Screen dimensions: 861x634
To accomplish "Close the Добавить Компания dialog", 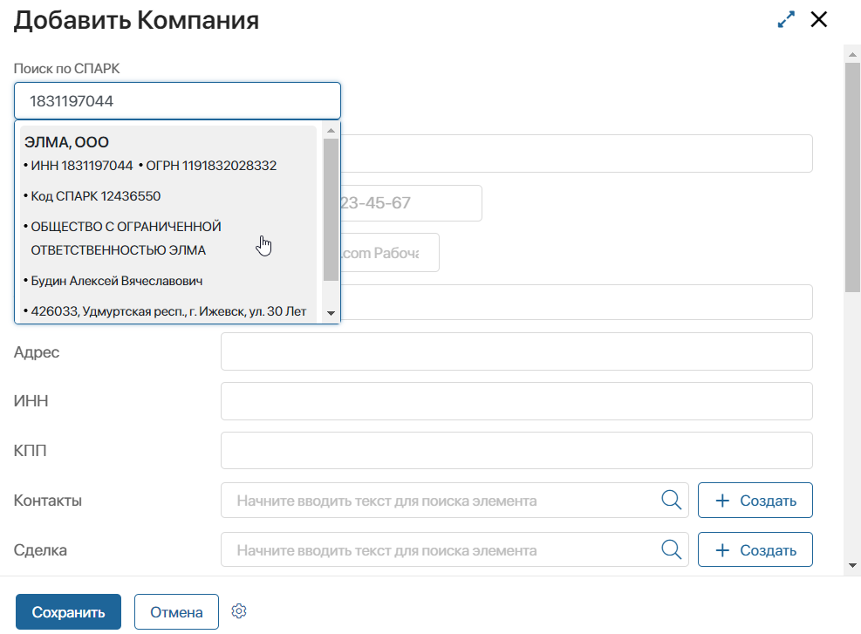I will click(x=818, y=19).
